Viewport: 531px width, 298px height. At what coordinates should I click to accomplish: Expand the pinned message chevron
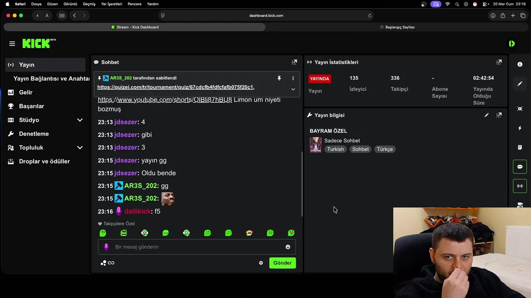[x=293, y=89]
